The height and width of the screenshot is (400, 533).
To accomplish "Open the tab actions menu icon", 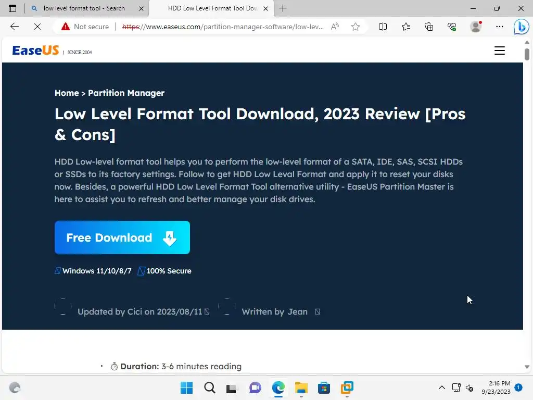I will tap(12, 8).
